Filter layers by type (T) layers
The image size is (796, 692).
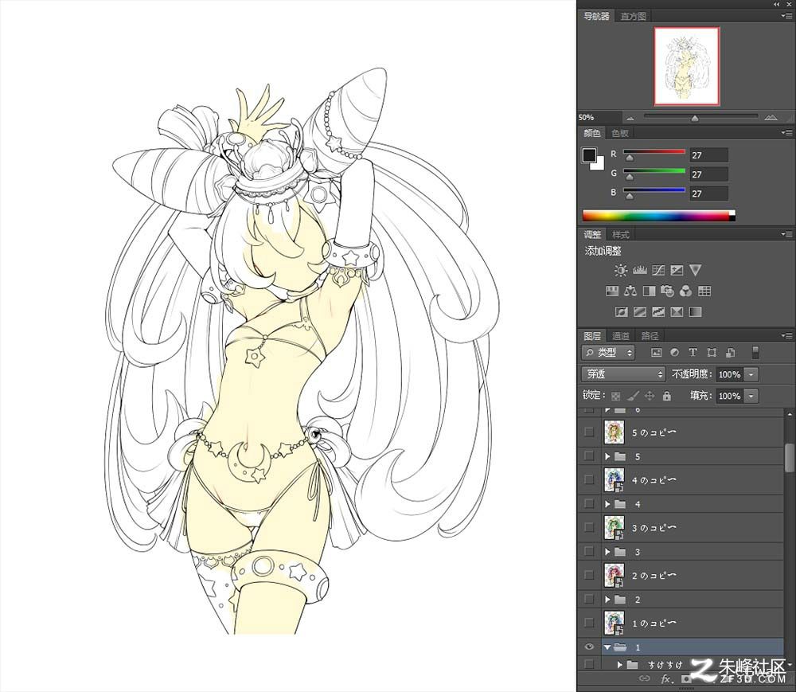[693, 352]
